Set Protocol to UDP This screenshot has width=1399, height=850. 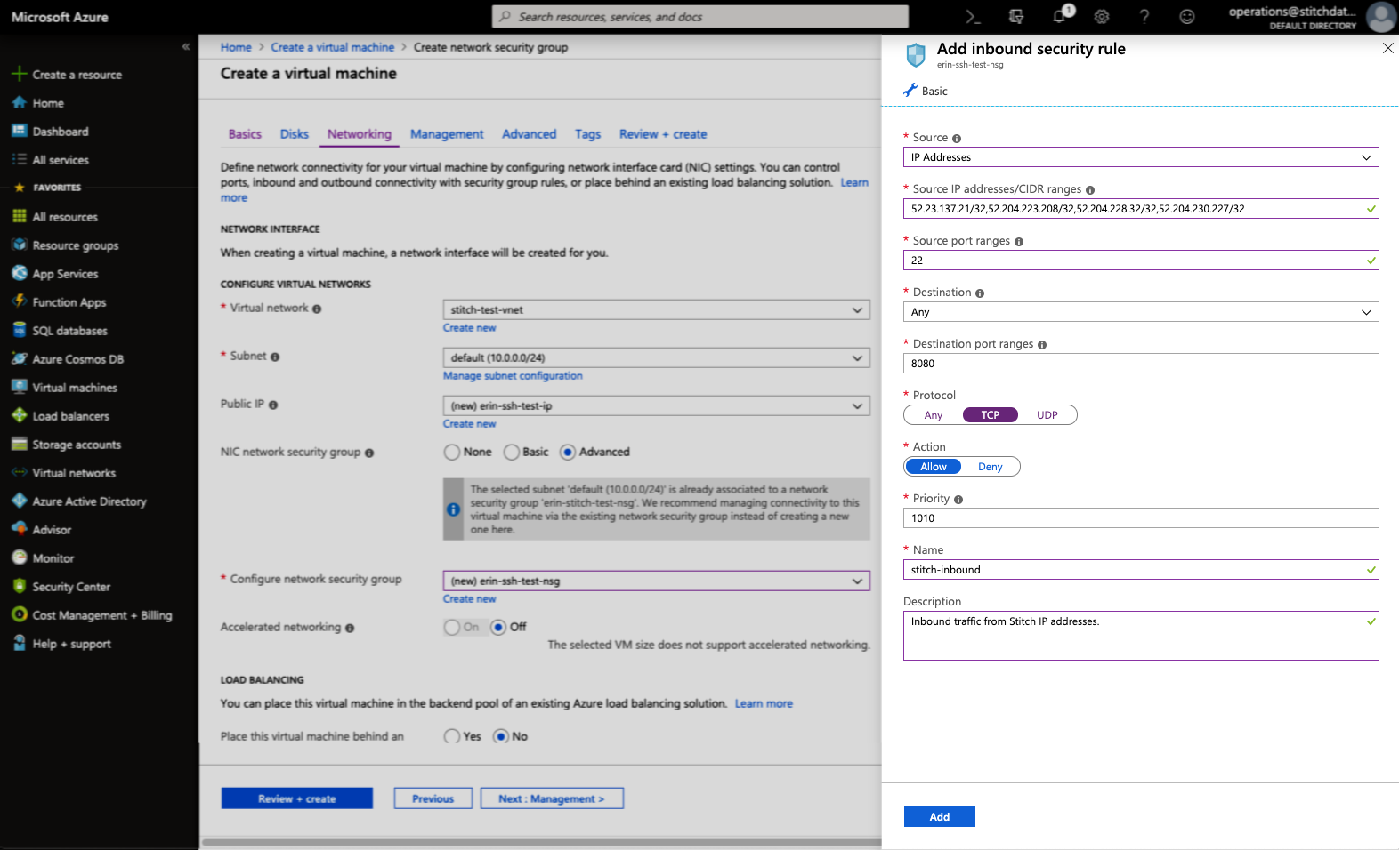1047,415
